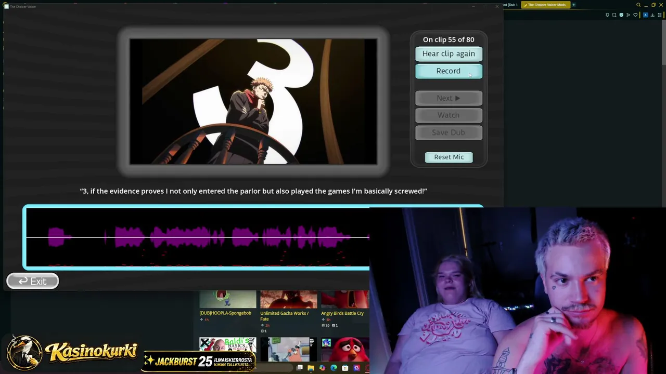Screen dimensions: 666x374
Task: Click the heart bookmark icon in browser
Action: (x=635, y=15)
